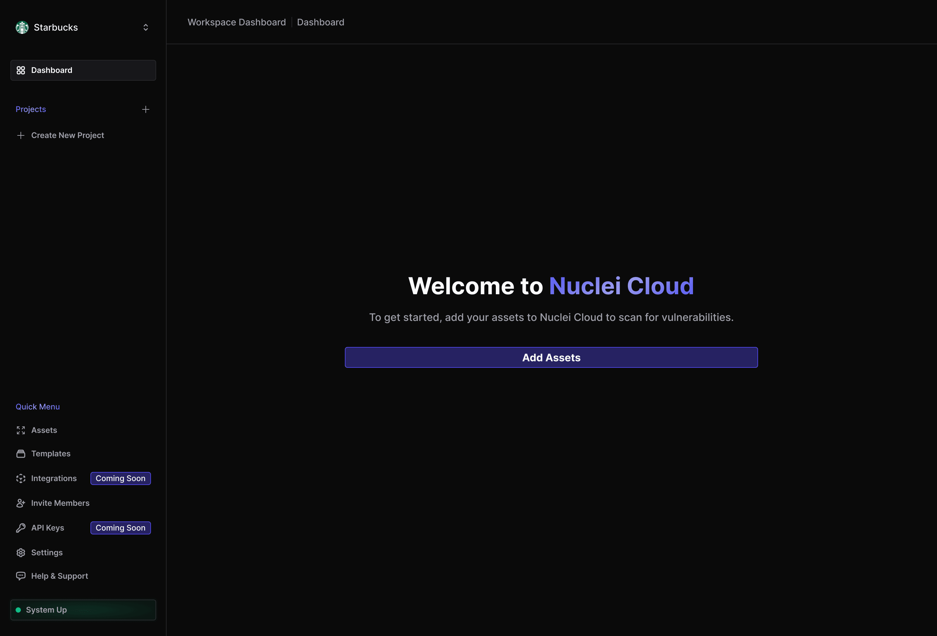Open Help & Support
The height and width of the screenshot is (636, 937).
click(x=59, y=576)
